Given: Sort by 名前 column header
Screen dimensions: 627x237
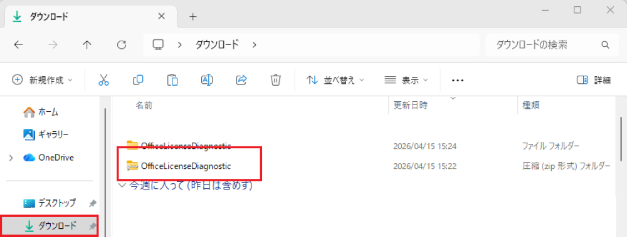Looking at the screenshot, I should click(144, 105).
